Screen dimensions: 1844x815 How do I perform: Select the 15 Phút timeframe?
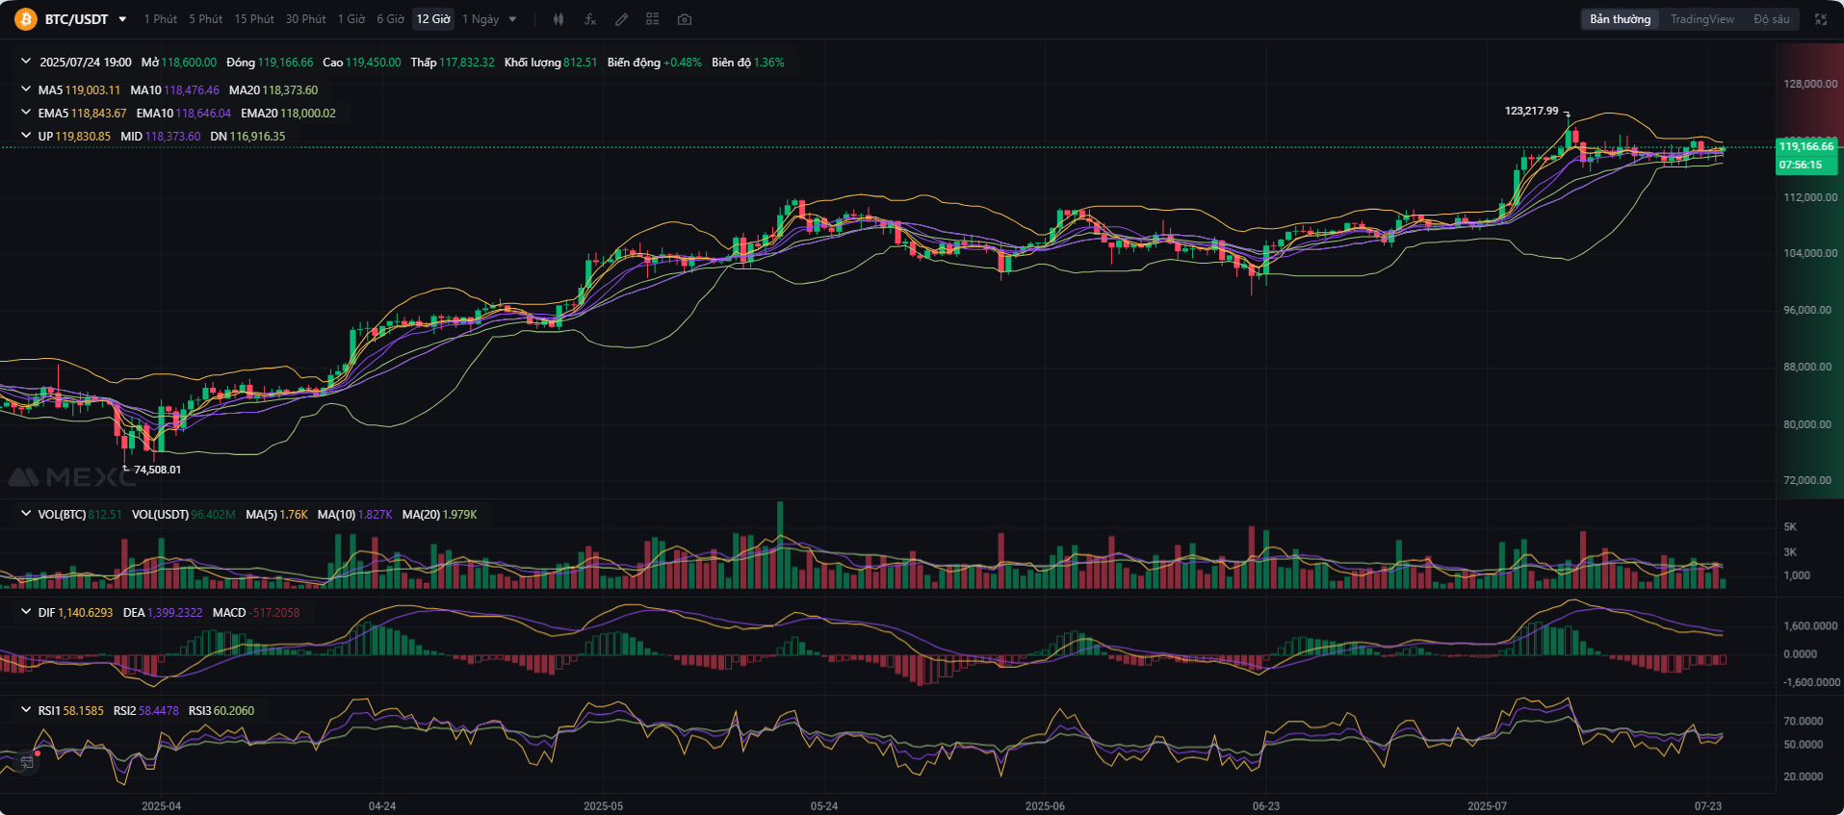(254, 19)
